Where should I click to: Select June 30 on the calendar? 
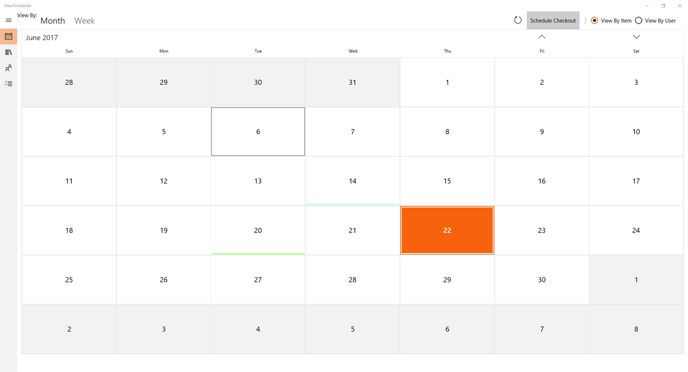tap(541, 280)
